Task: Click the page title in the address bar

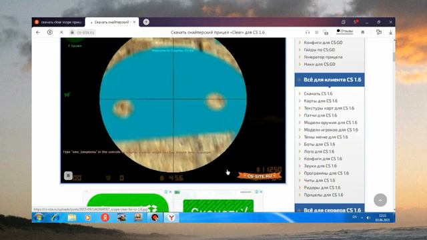Action: [218, 32]
